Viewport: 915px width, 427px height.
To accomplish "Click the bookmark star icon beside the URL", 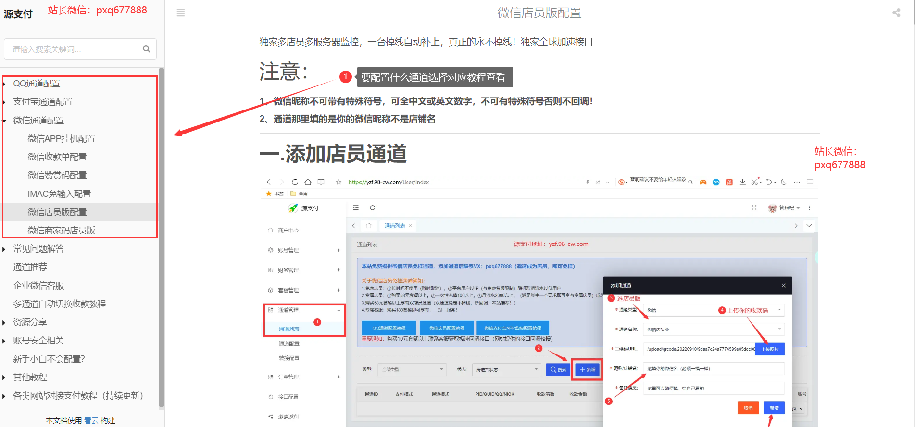I will click(x=338, y=182).
